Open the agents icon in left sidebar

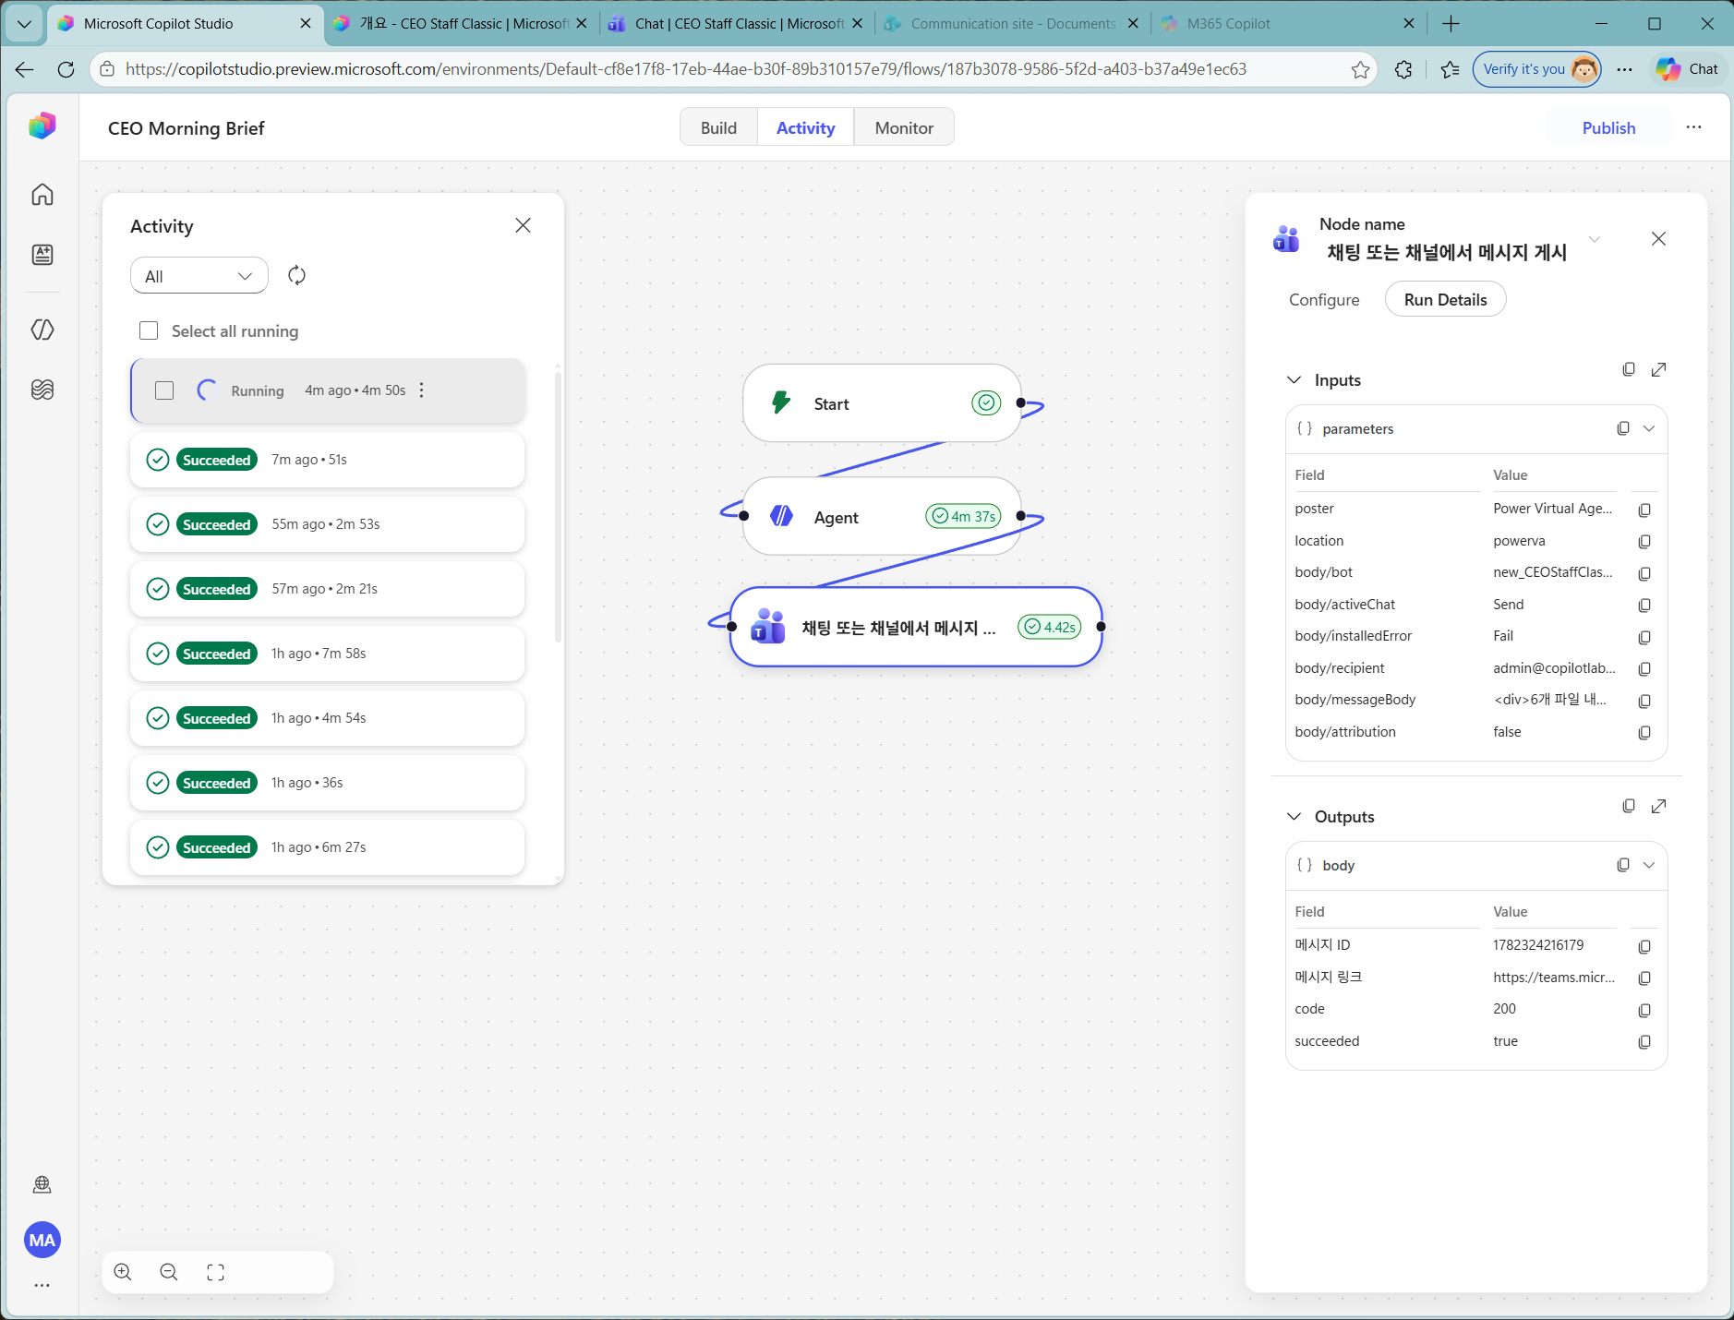(42, 255)
